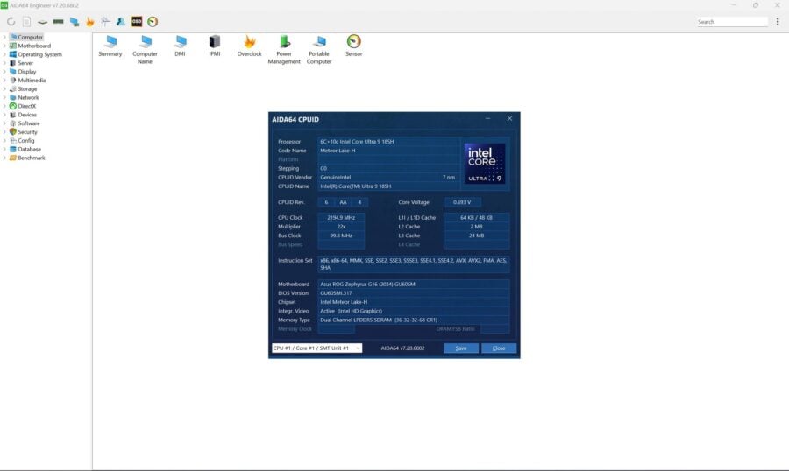Click the user/support toolbar icon
789x471 pixels.
pos(121,22)
